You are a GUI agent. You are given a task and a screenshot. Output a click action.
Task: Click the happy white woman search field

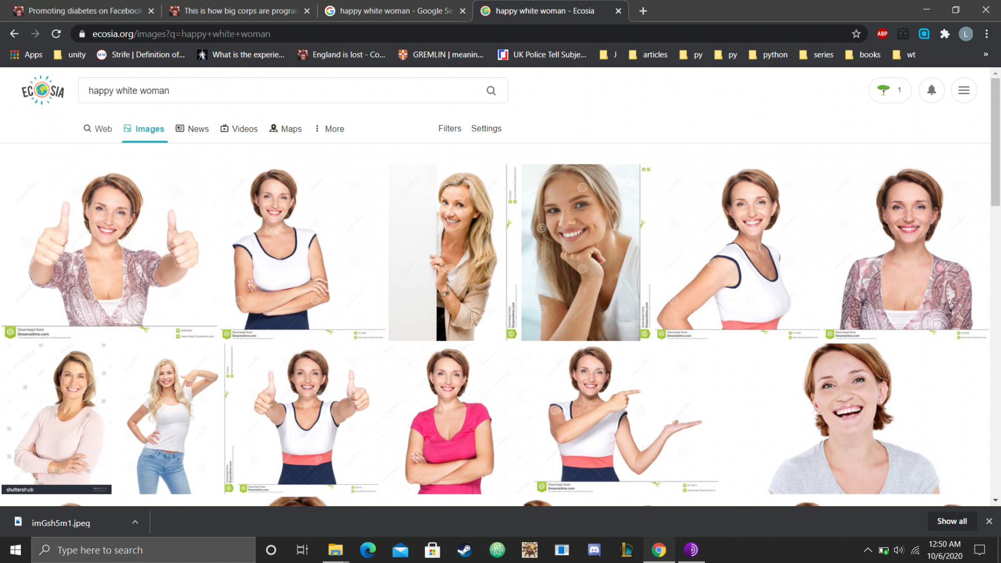(281, 91)
